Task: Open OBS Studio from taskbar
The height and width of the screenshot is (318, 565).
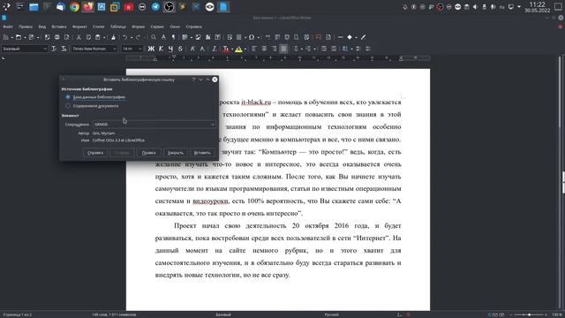Action: click(x=169, y=7)
